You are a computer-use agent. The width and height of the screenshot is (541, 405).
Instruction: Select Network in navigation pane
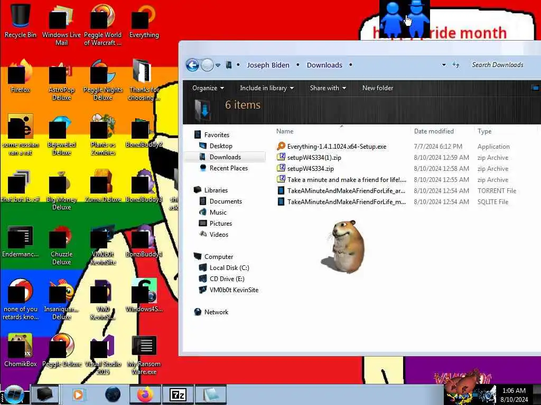211,312
